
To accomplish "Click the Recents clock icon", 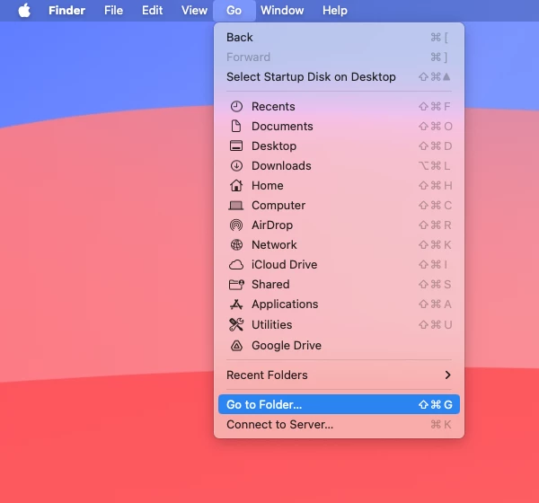I will pyautogui.click(x=236, y=107).
